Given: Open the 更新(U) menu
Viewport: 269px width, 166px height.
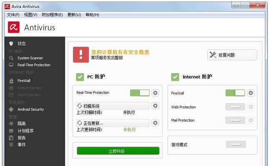Looking at the screenshot, I should tap(74, 15).
